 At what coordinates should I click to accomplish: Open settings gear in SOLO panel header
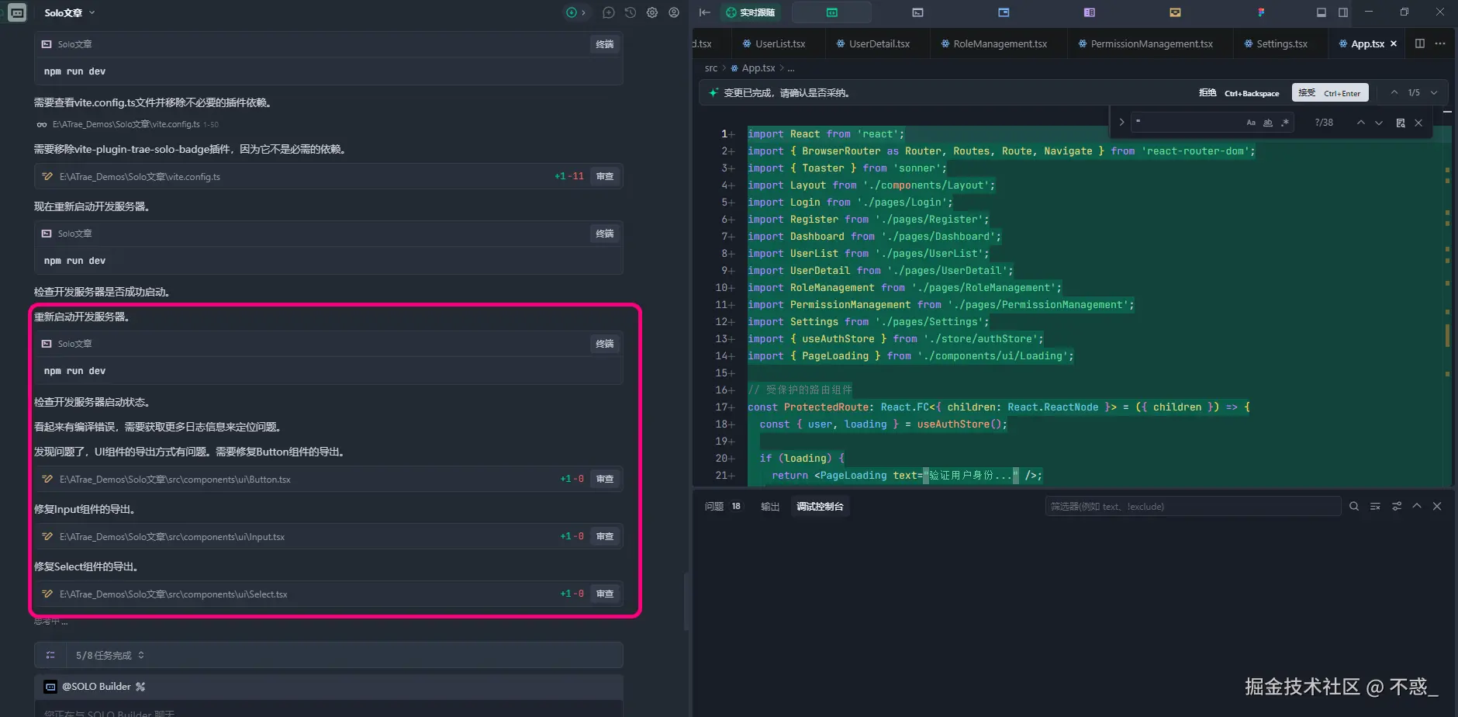coord(652,12)
